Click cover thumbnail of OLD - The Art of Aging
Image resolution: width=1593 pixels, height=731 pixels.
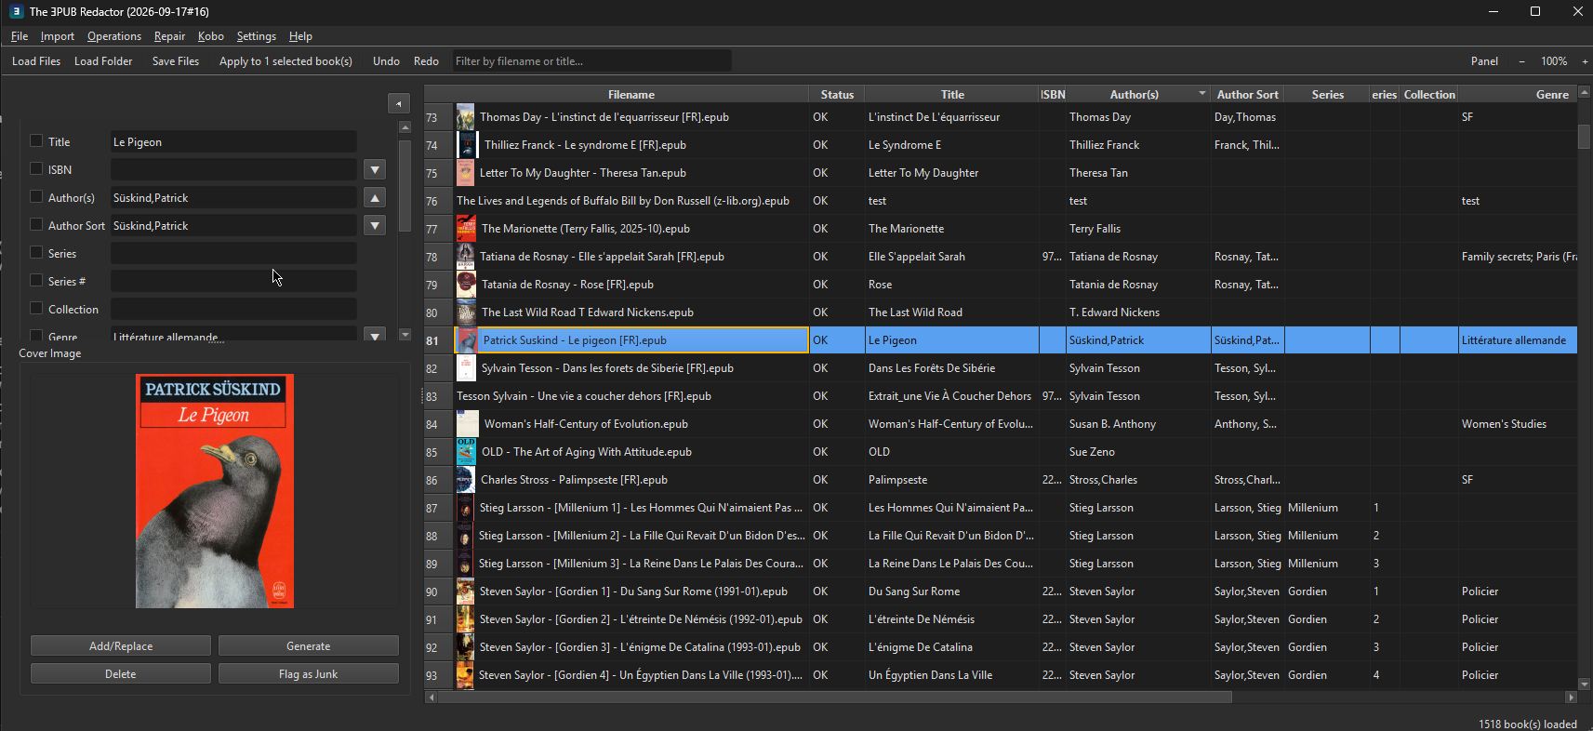467,452
